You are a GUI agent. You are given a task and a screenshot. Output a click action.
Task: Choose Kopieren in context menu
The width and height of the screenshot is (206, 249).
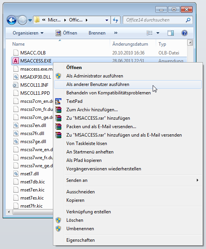point(128,200)
